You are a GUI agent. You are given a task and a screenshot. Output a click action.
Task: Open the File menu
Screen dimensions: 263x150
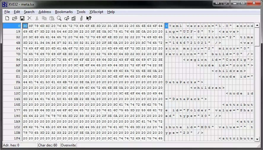coord(7,12)
